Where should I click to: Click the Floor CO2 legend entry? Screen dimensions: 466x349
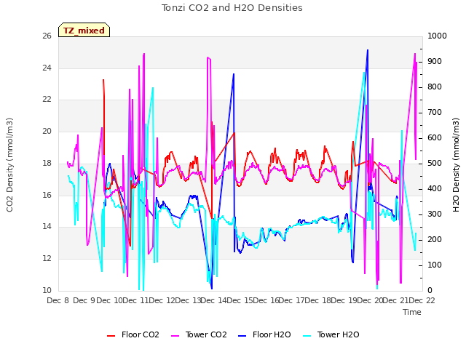pos(133,334)
